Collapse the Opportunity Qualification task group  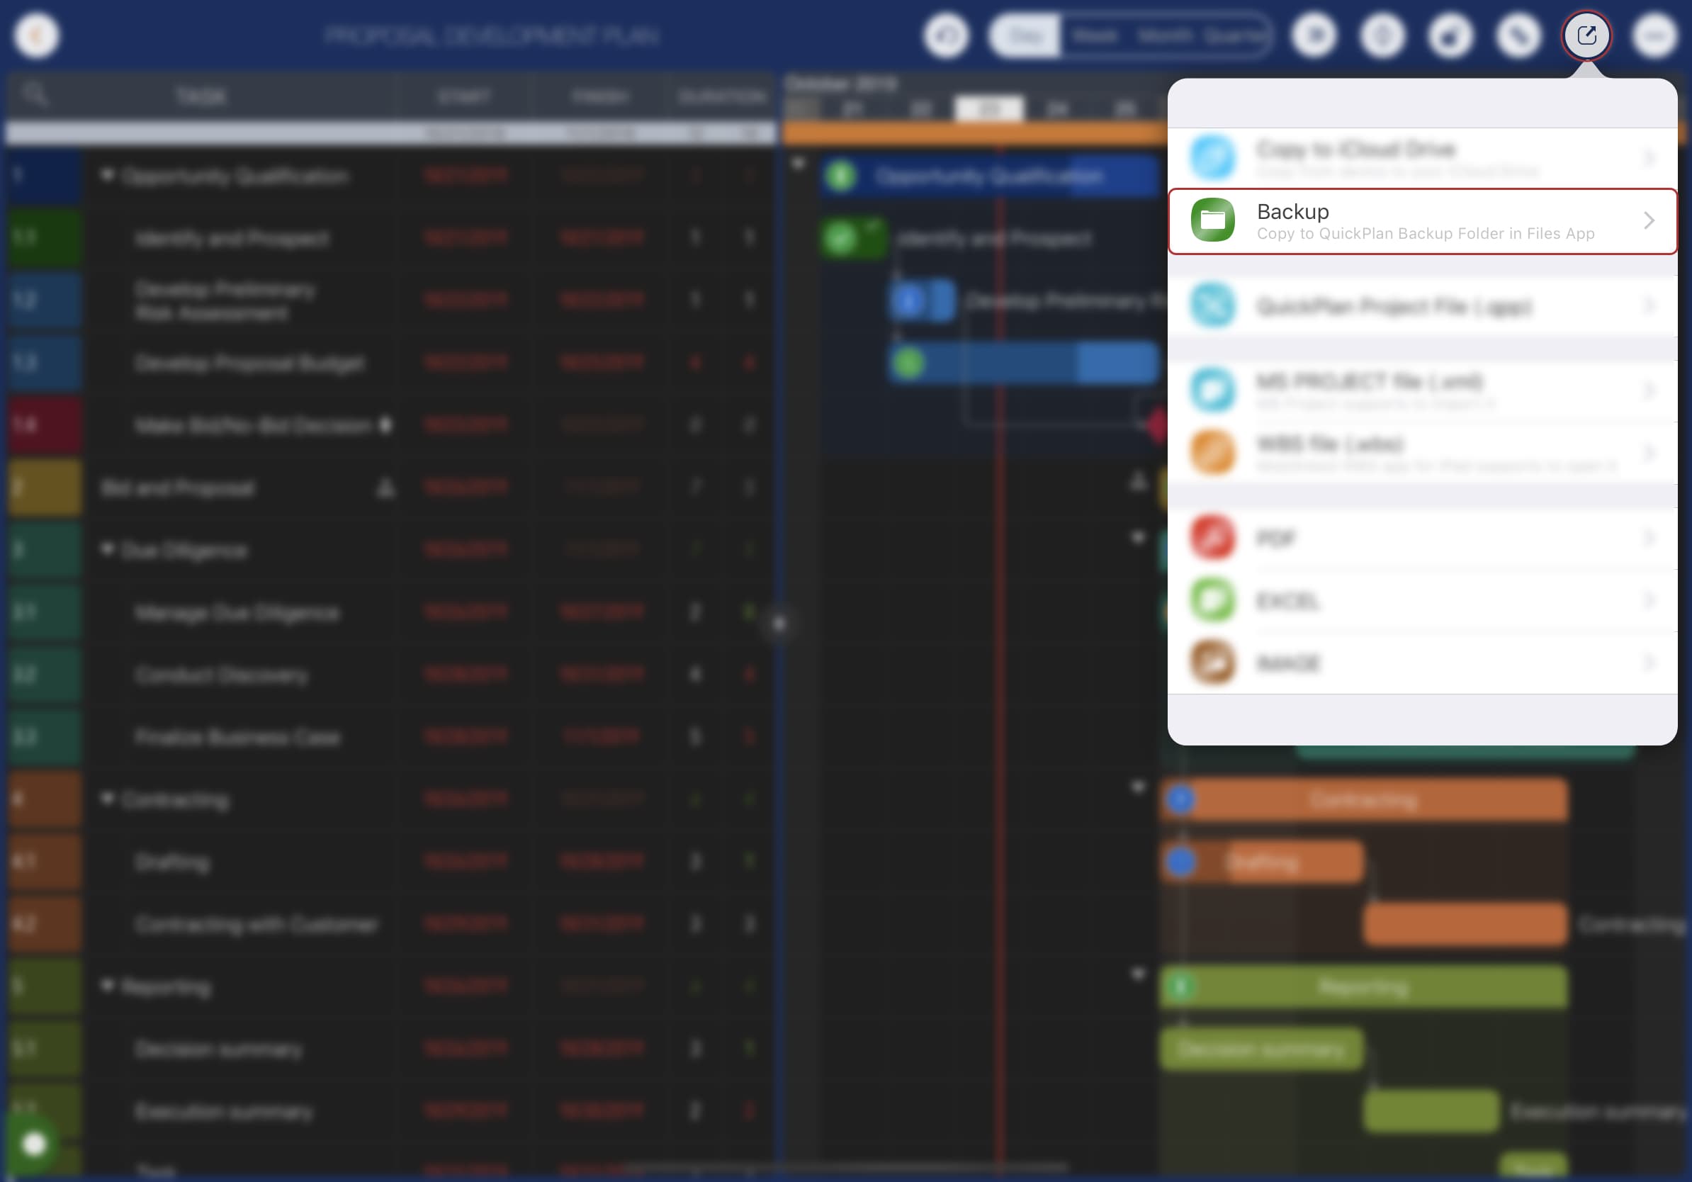coord(108,175)
